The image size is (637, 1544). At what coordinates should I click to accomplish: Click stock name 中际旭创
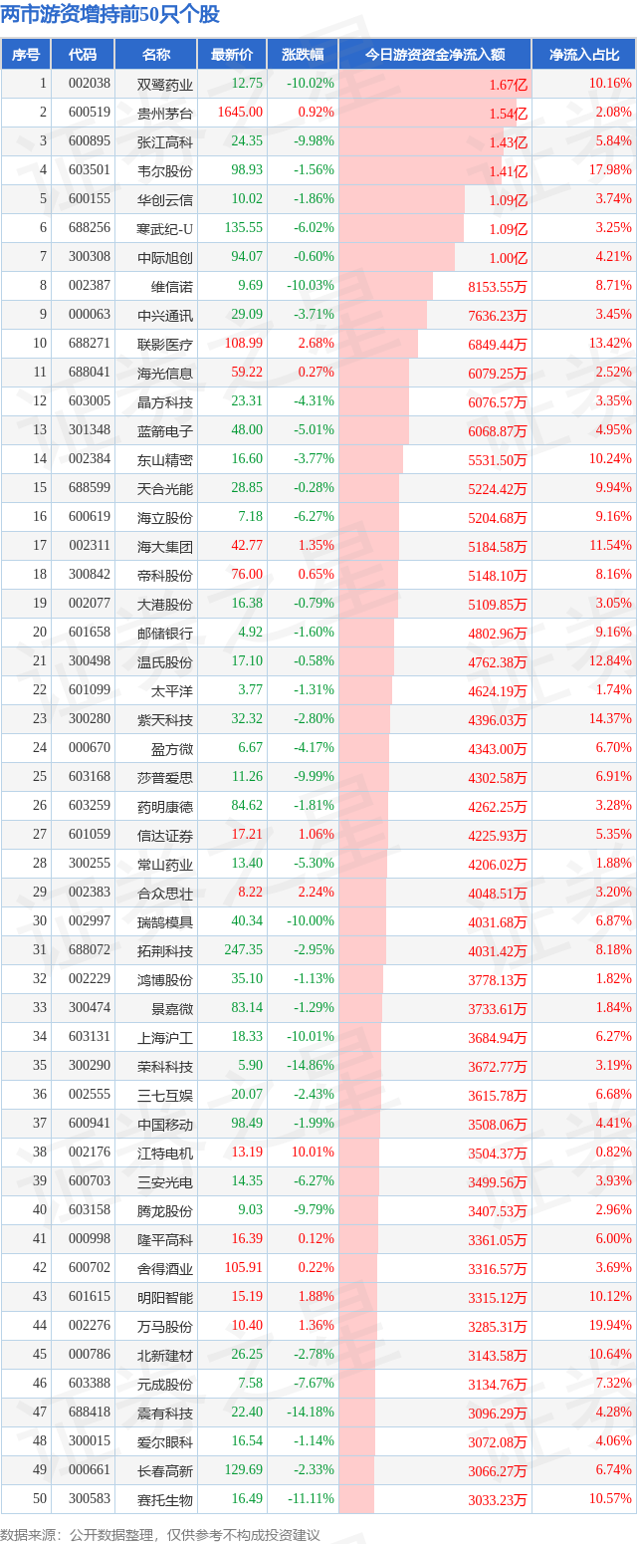point(165,257)
